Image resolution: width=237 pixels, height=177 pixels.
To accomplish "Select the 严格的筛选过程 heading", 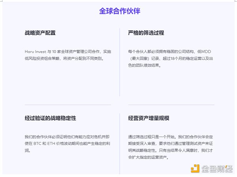I will tap(146, 33).
